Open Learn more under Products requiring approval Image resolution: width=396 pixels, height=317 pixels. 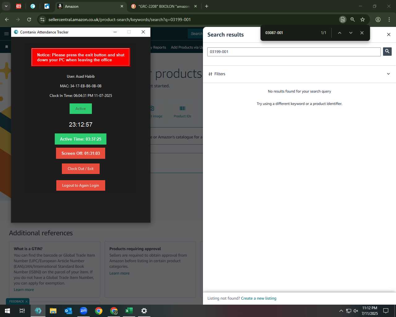click(x=119, y=273)
